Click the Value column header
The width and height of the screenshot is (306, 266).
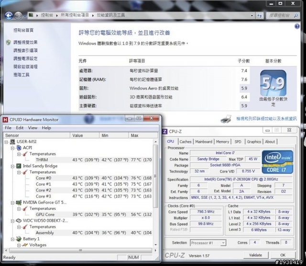click(x=85, y=135)
